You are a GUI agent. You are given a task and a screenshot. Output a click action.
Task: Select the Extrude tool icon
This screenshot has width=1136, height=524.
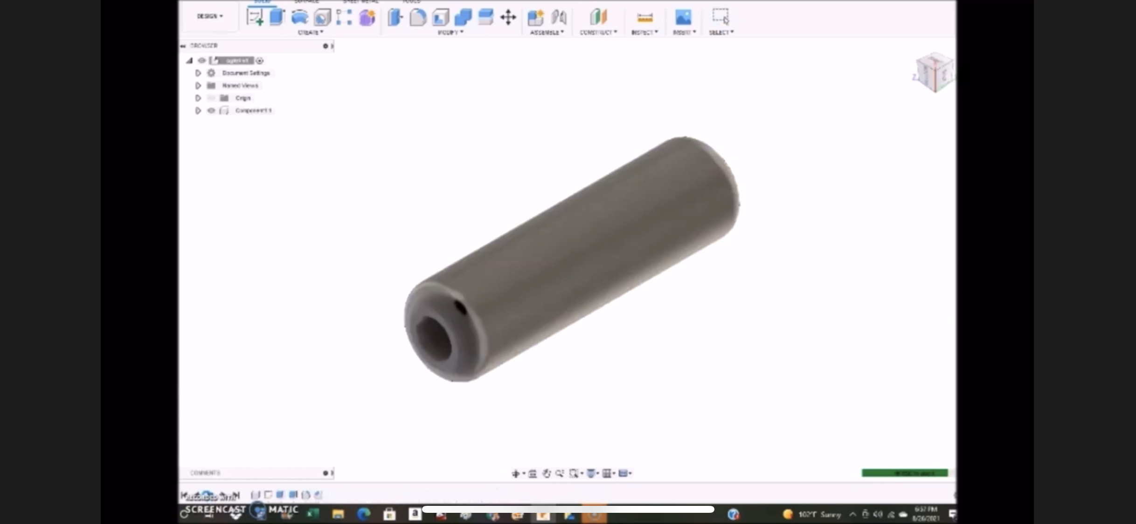[277, 18]
